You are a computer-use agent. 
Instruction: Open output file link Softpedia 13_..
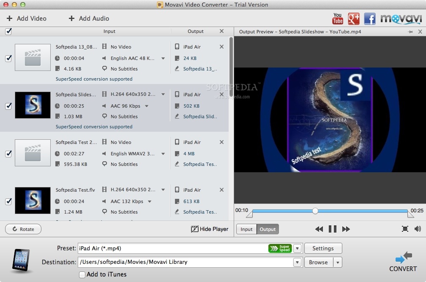(200, 69)
